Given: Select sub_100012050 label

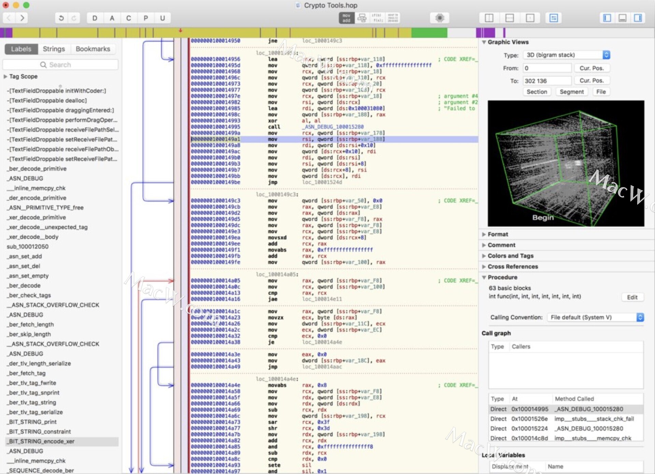Looking at the screenshot, I should [x=28, y=247].
